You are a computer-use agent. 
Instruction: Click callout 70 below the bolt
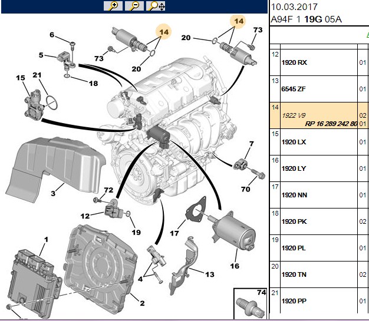tap(245, 189)
